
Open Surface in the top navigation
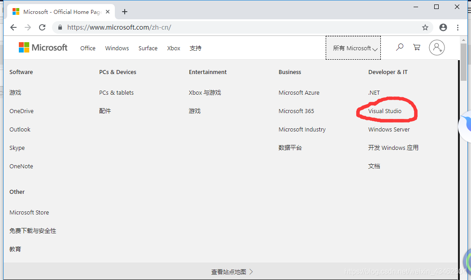click(148, 48)
